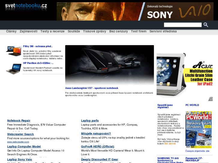The height and width of the screenshot is (163, 218).
Task: Open the GoPro HERO (Official) ad
Action: click(97, 147)
